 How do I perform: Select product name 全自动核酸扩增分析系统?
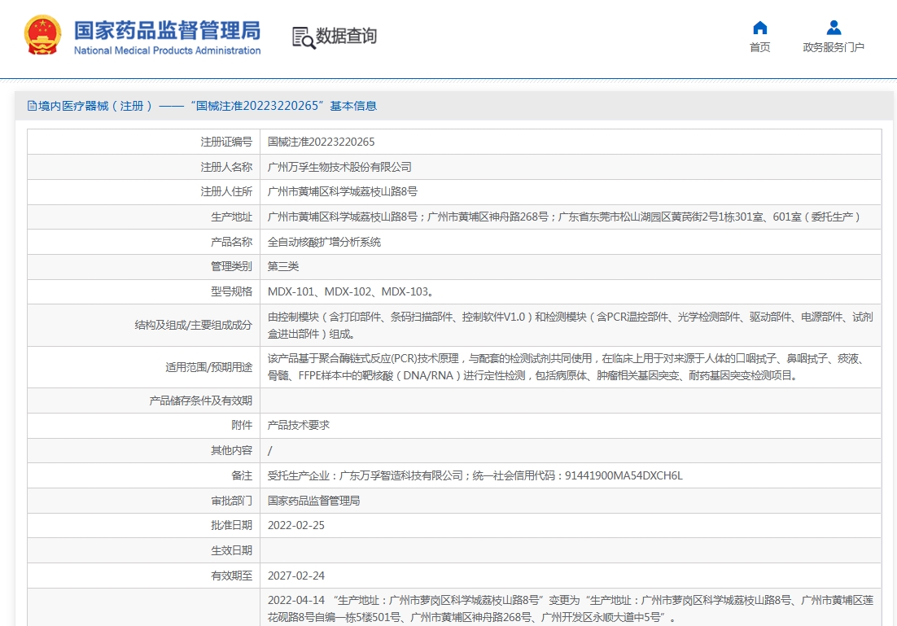(x=324, y=242)
